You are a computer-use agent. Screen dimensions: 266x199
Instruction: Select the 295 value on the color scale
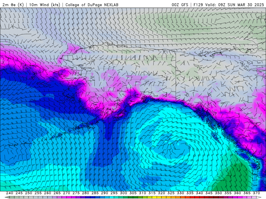click(114, 193)
